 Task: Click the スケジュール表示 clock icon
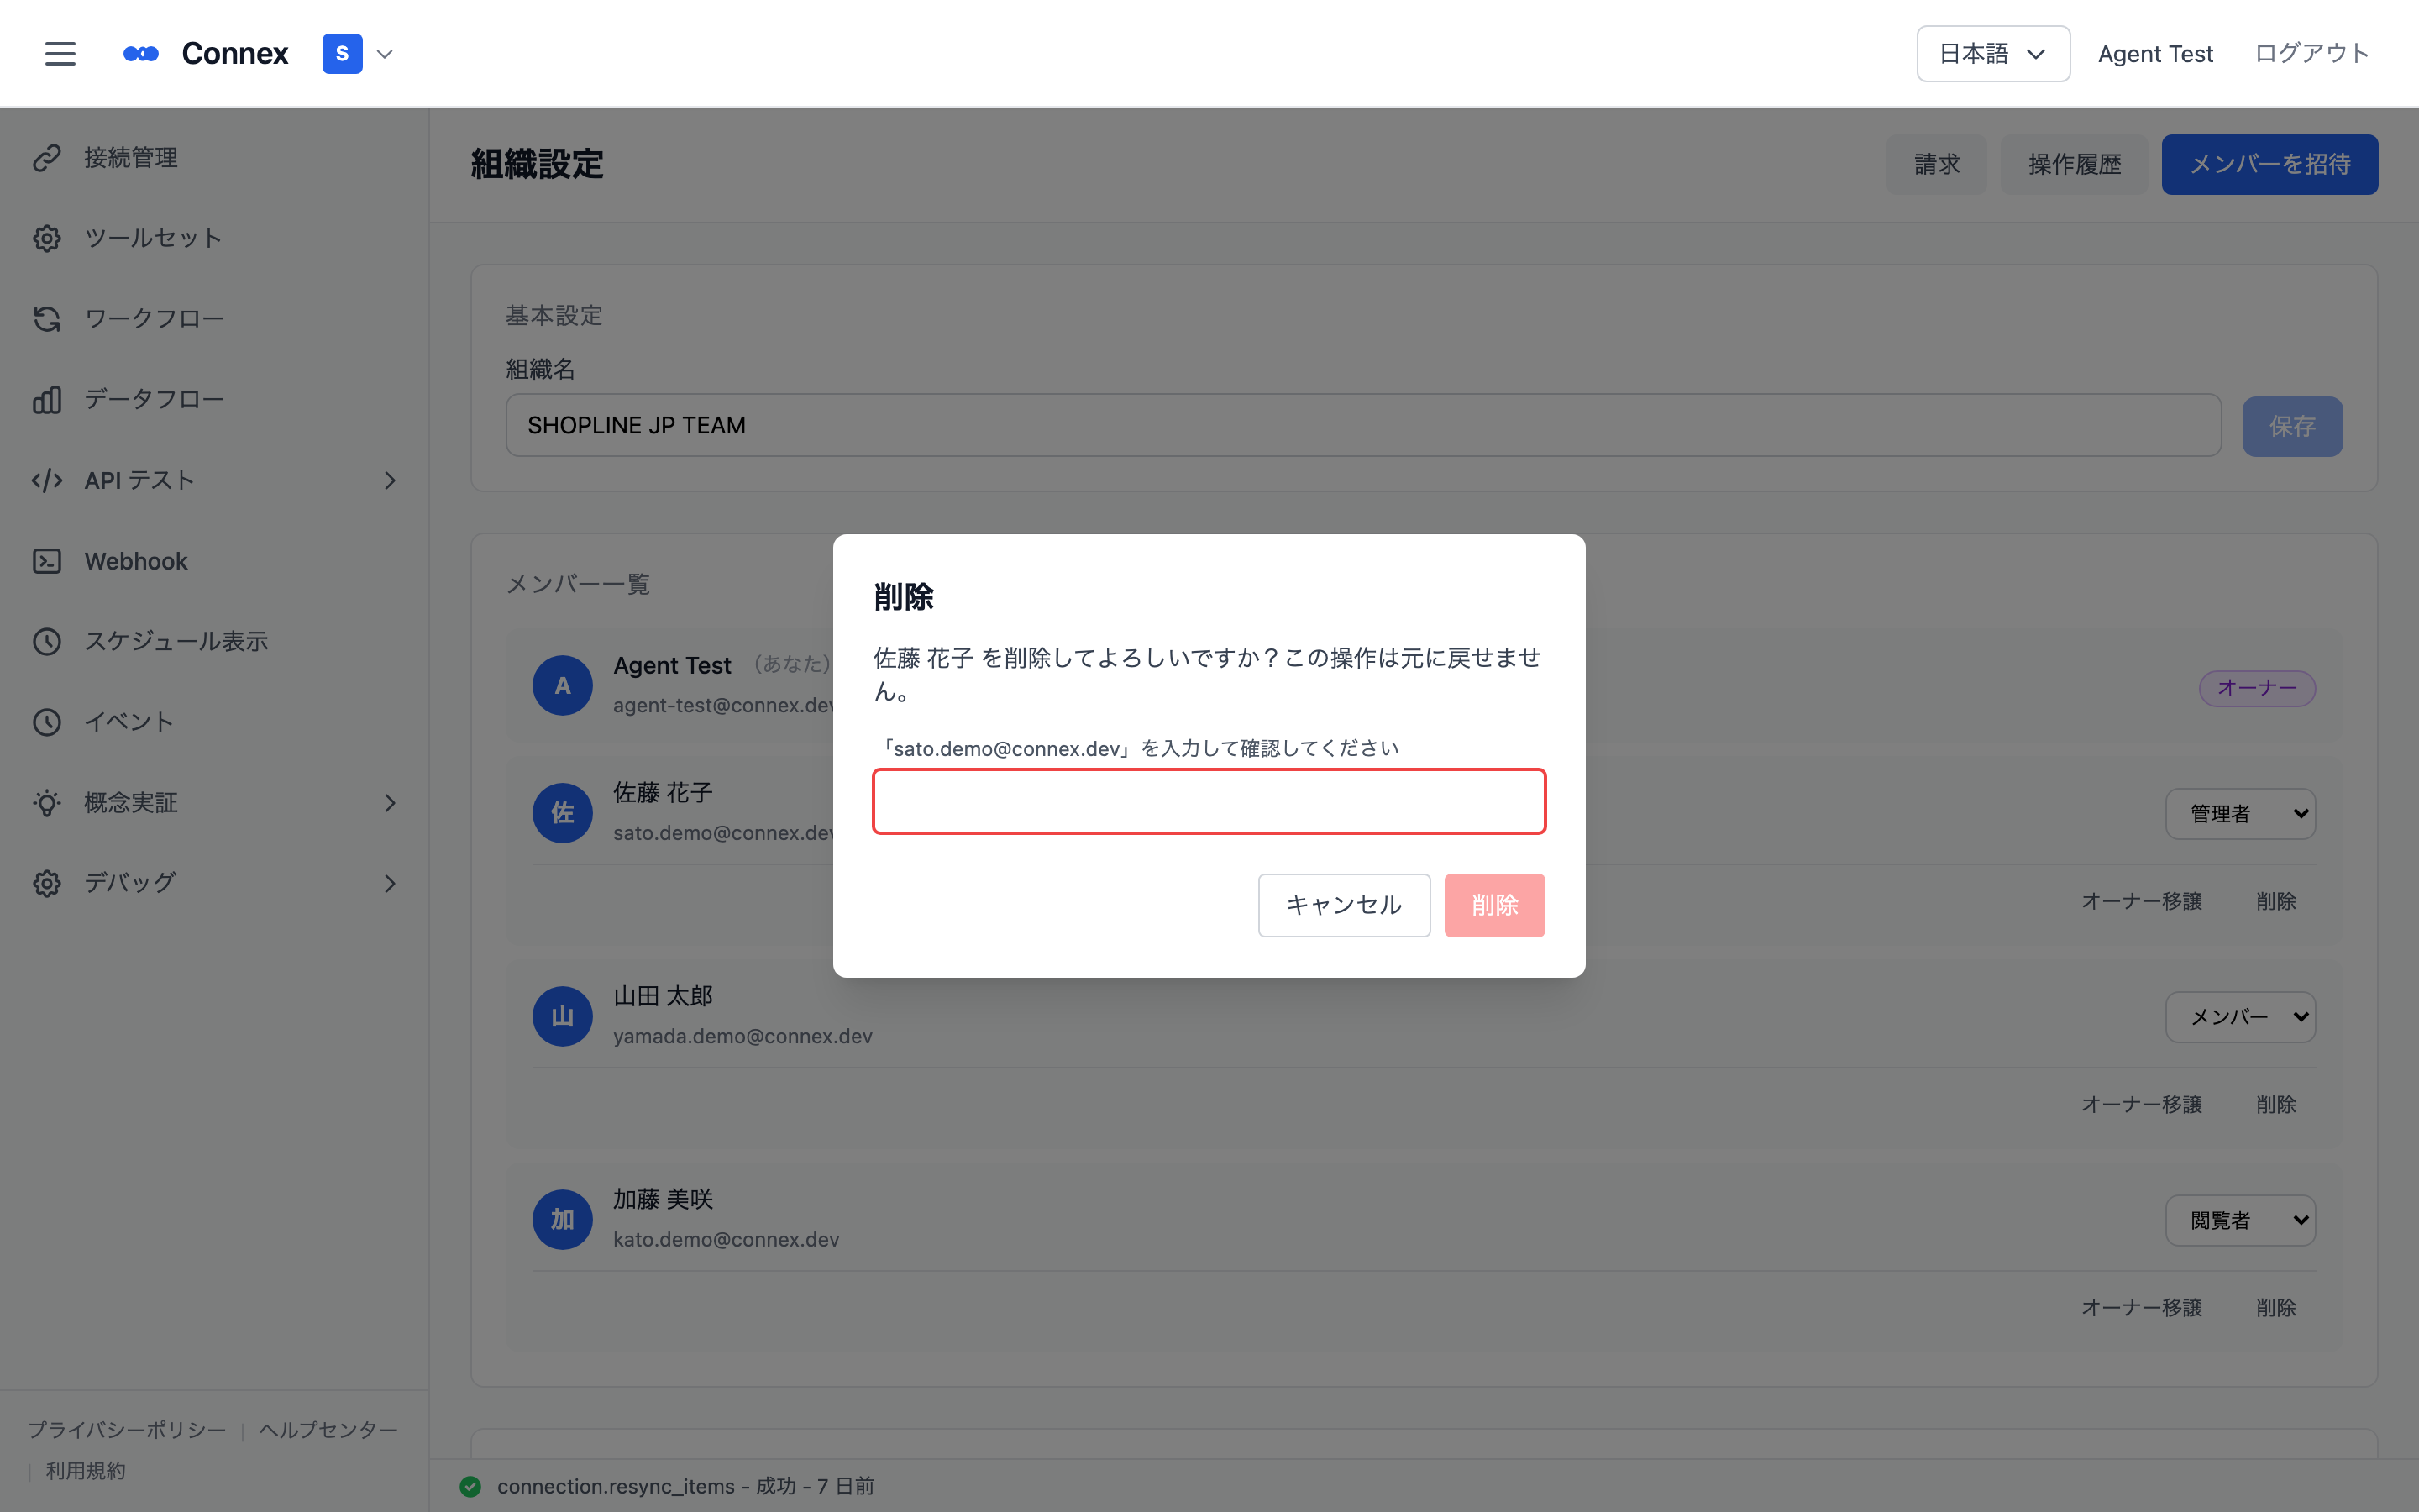(x=47, y=642)
